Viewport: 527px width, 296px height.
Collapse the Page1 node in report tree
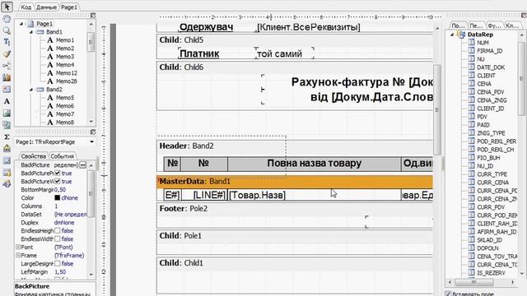point(21,24)
